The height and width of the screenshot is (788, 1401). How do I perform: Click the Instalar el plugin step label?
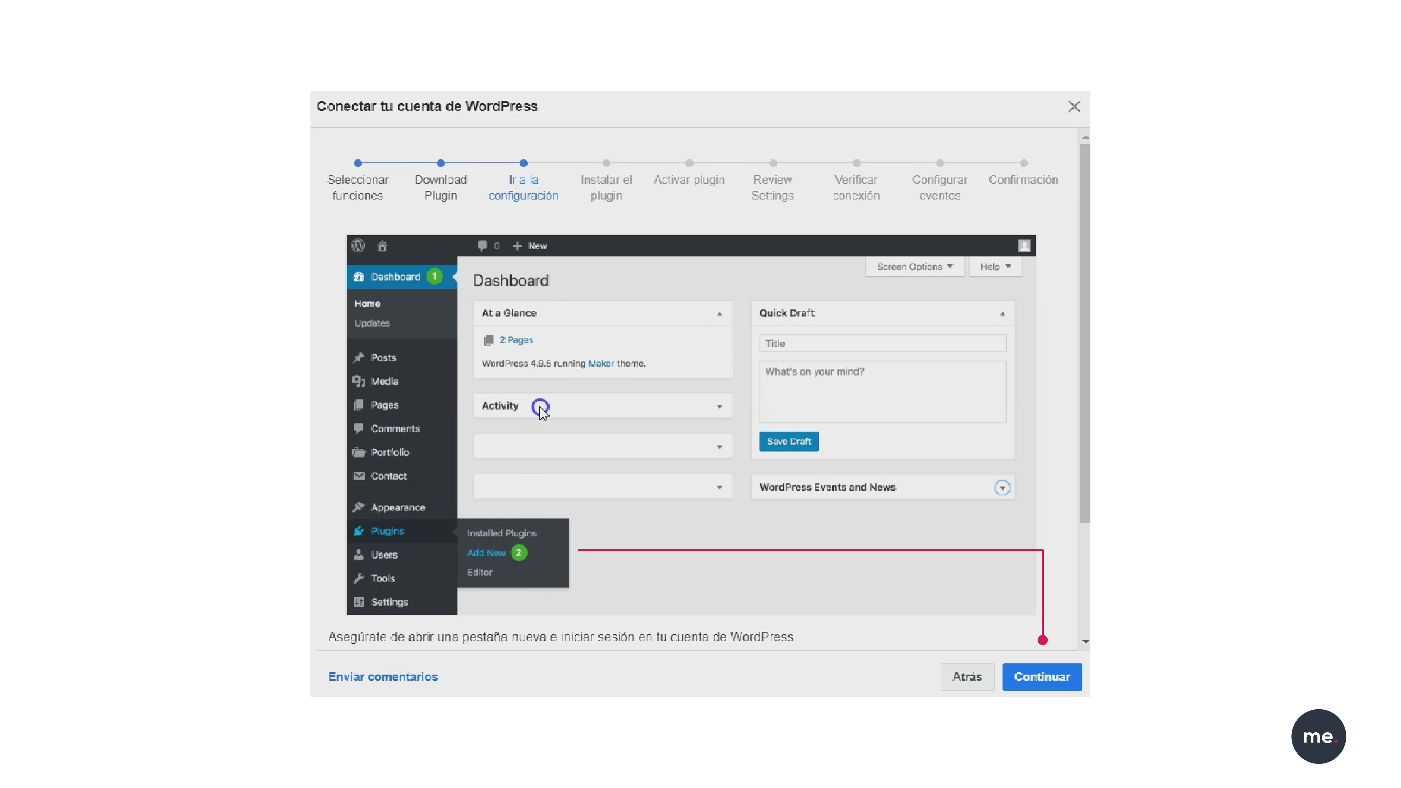tap(606, 188)
